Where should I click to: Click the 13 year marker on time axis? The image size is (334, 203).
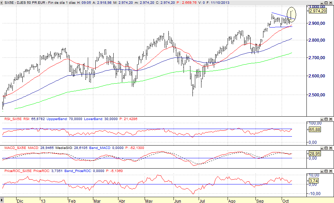(43, 201)
